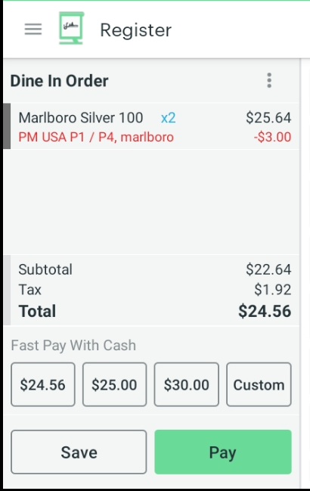Click the x2 quantity indicator
Image resolution: width=310 pixels, height=491 pixels.
coord(169,118)
